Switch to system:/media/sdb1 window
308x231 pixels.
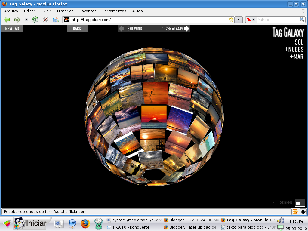tap(134, 220)
